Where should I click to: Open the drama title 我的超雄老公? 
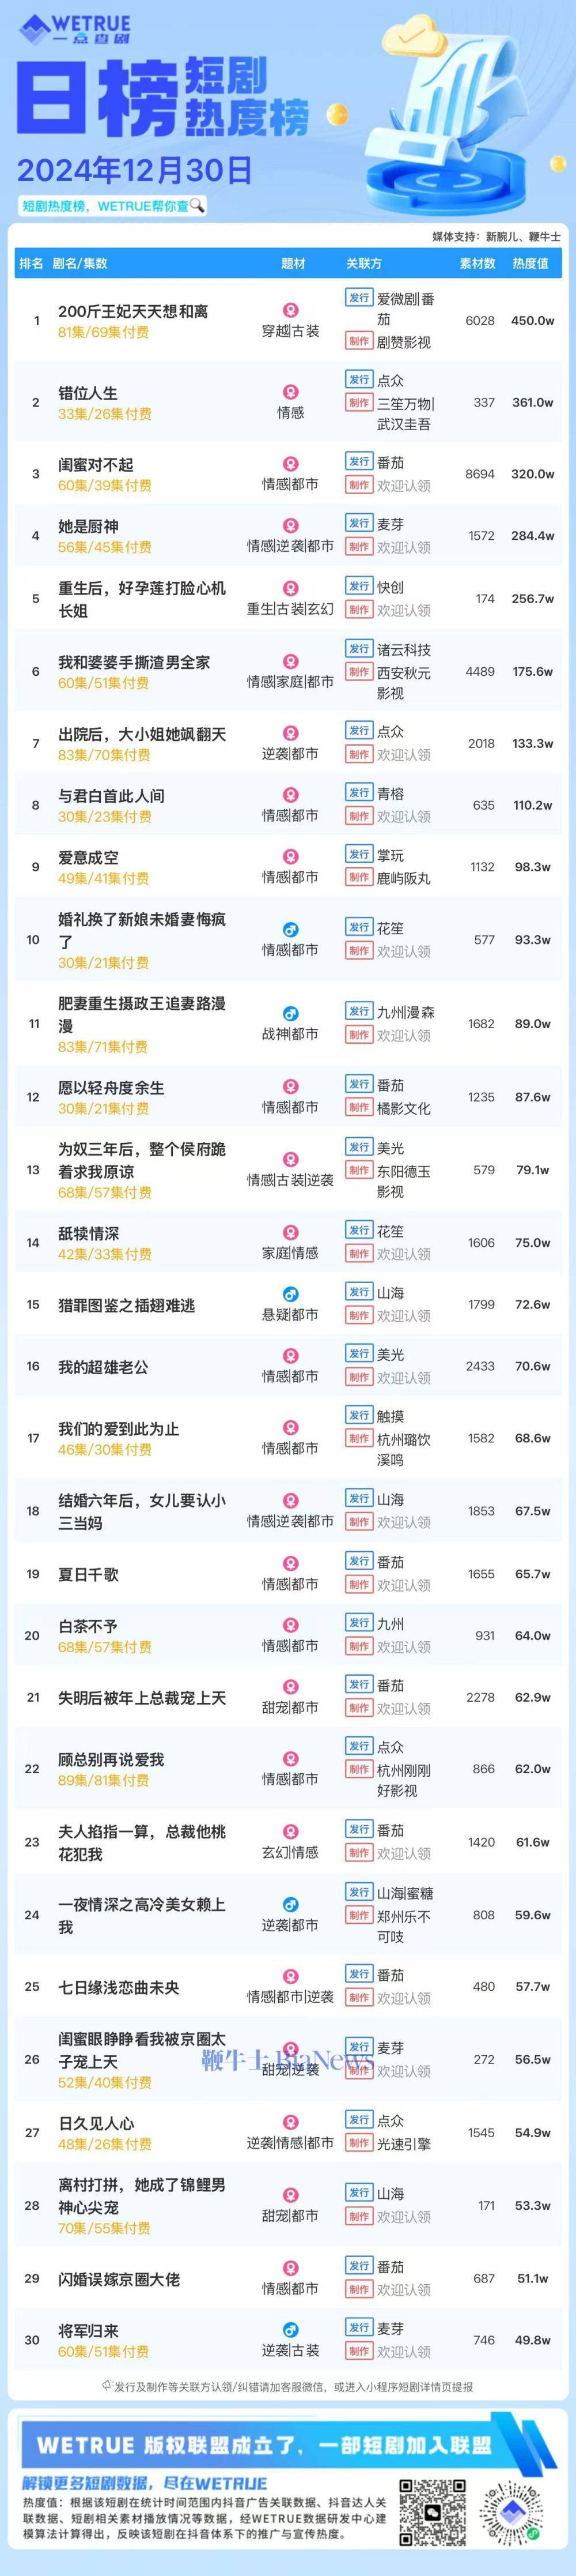click(103, 1366)
